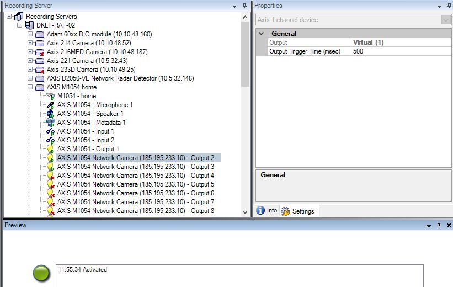Click the tree scrollbar down arrow

pos(246,211)
